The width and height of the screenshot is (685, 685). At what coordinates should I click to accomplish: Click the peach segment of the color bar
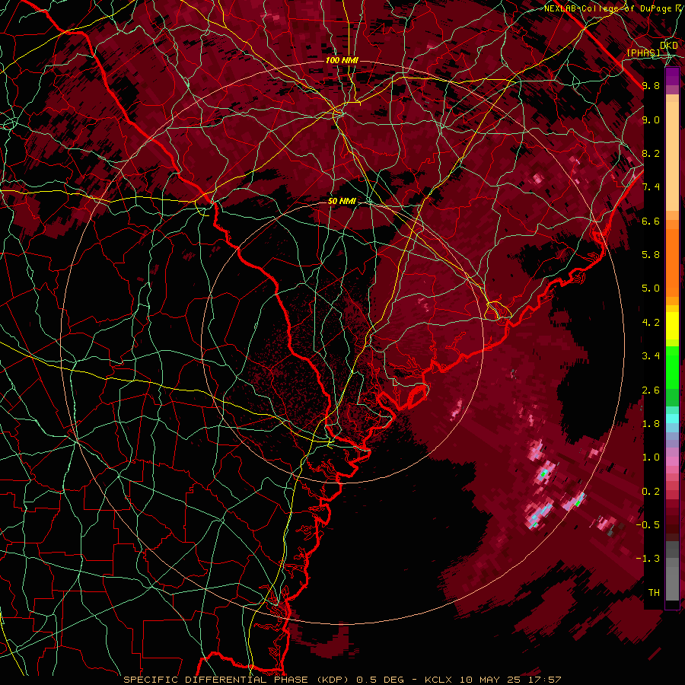tap(672, 158)
